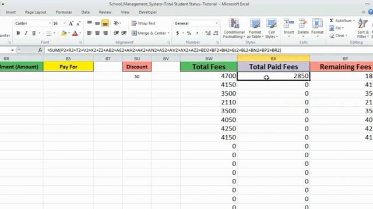Screen dimensions: 373x209
Task: Increase decimal places
Action: [208, 33]
